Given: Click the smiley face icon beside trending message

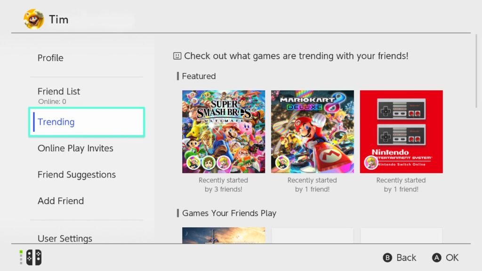Looking at the screenshot, I should (x=177, y=56).
